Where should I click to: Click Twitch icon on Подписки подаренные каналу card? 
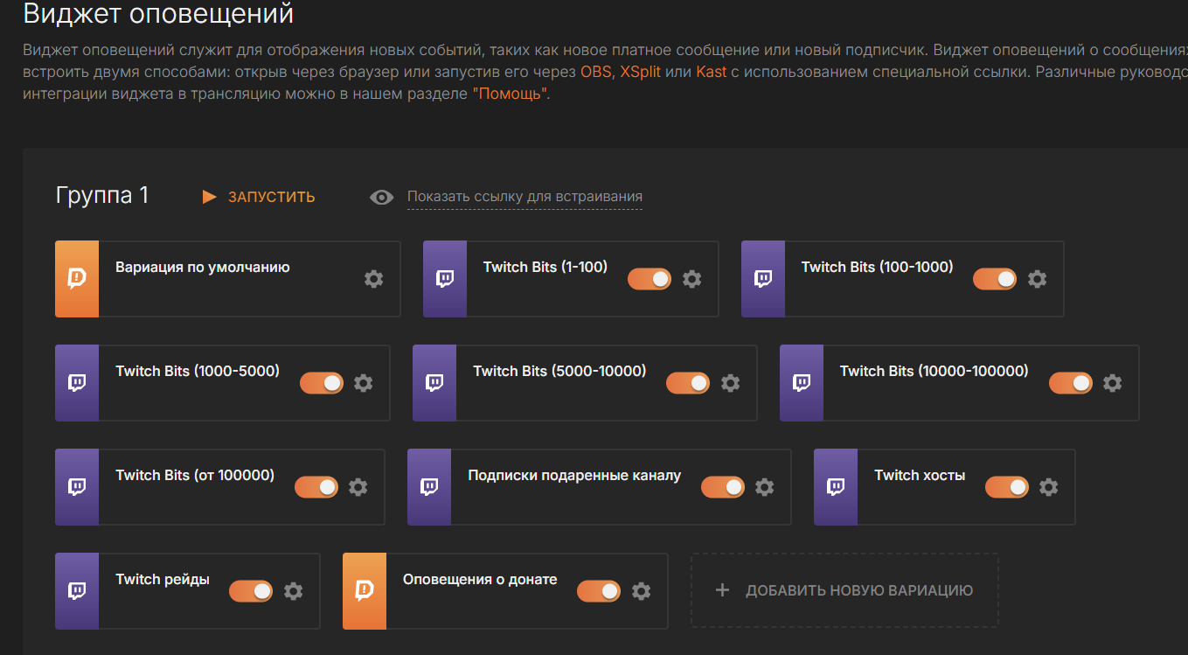[x=429, y=487]
